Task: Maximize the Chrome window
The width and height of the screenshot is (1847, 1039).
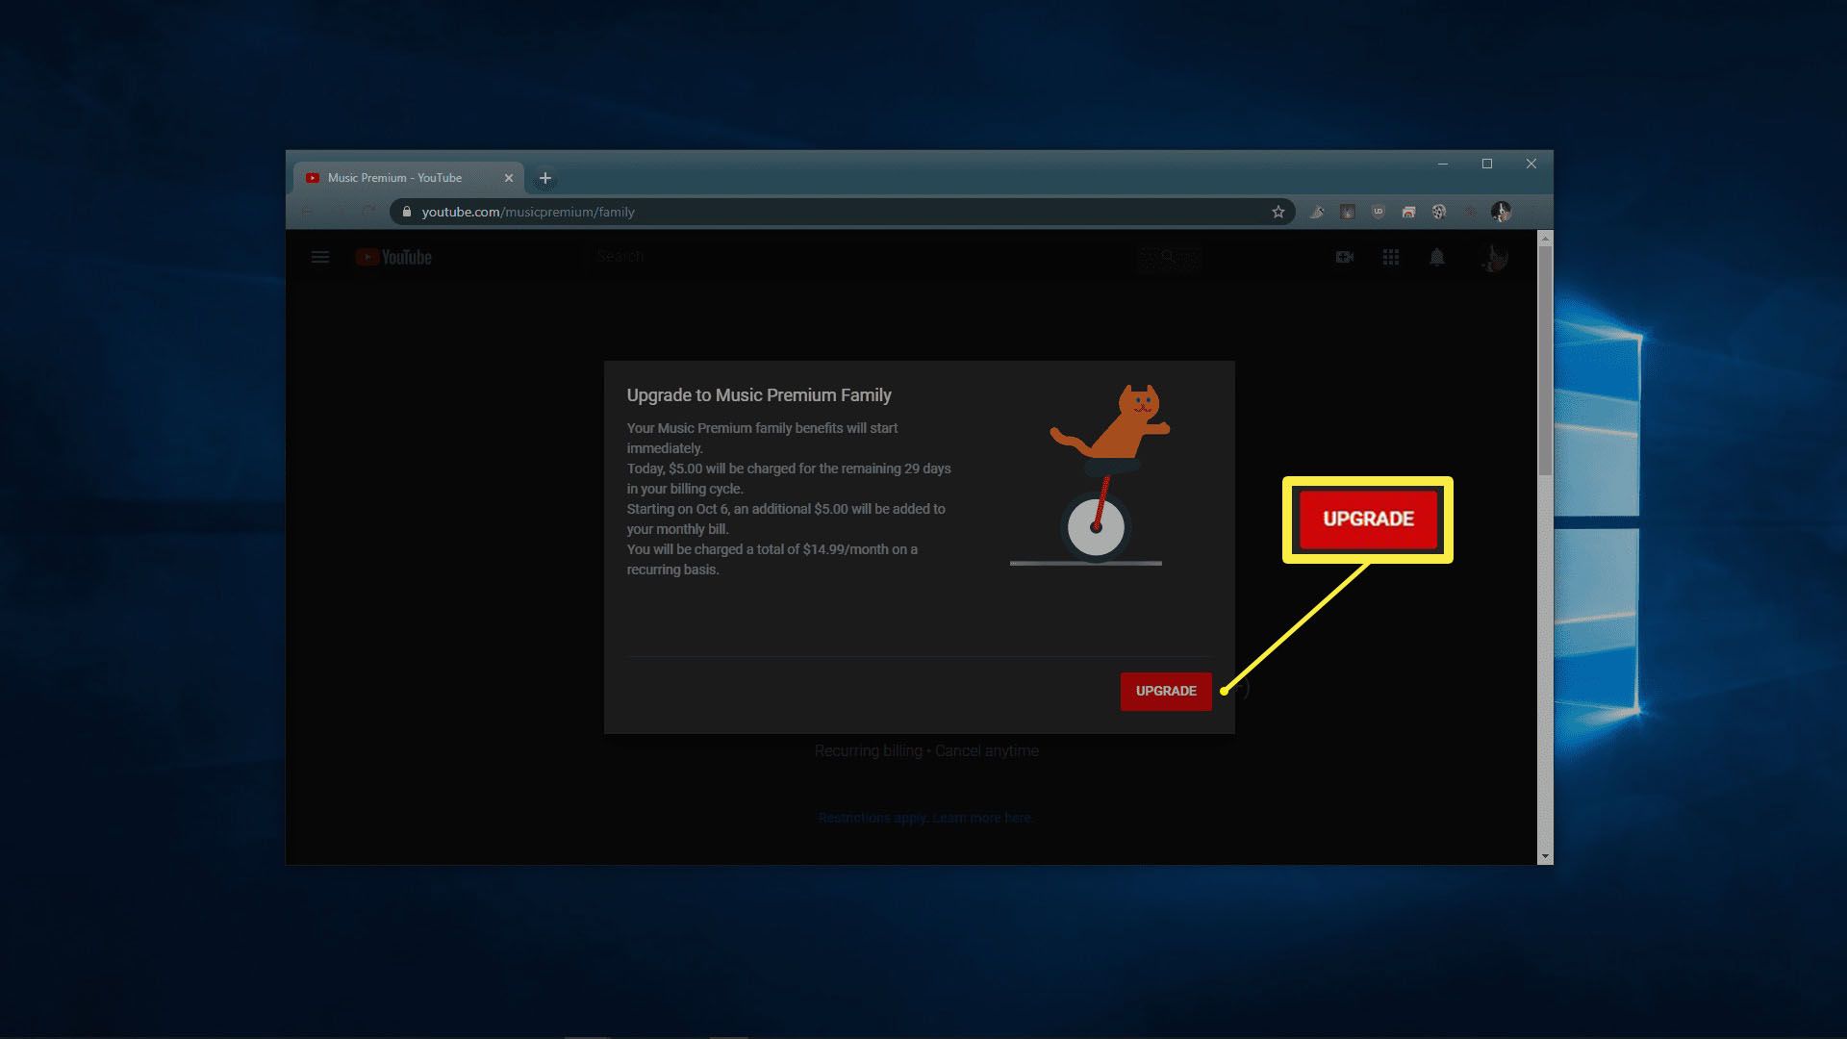Action: pyautogui.click(x=1487, y=164)
